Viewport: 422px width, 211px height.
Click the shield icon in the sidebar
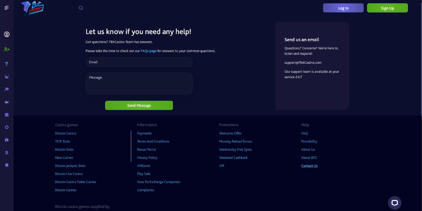7,165
